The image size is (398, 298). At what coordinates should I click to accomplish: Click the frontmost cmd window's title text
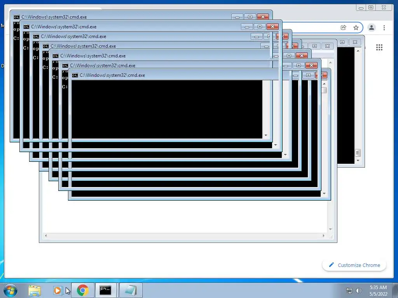112,75
